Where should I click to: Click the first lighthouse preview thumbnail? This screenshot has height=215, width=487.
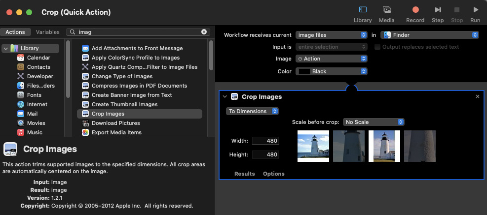[313, 146]
